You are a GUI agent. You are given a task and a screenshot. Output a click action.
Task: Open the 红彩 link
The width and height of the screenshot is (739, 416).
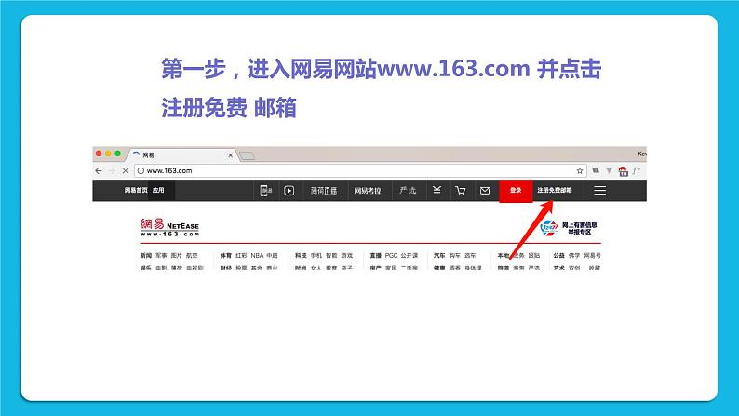[241, 255]
